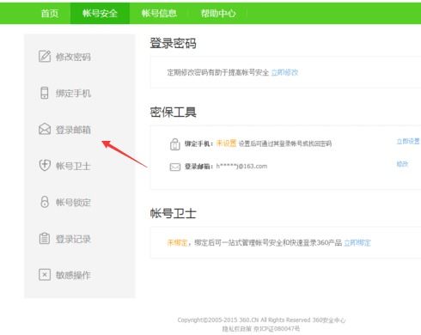Select 绑定手机 in the sidebar
Viewport: 421px width, 335px height.
(73, 93)
